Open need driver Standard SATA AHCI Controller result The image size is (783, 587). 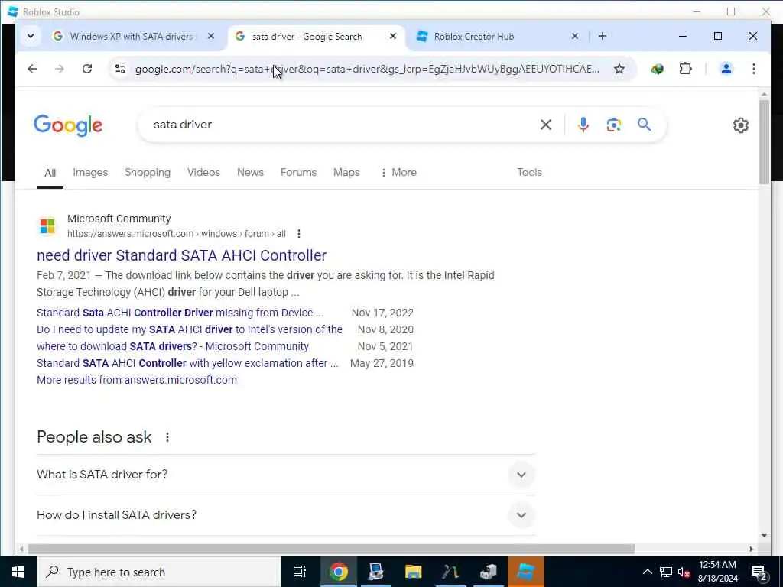[x=182, y=255]
